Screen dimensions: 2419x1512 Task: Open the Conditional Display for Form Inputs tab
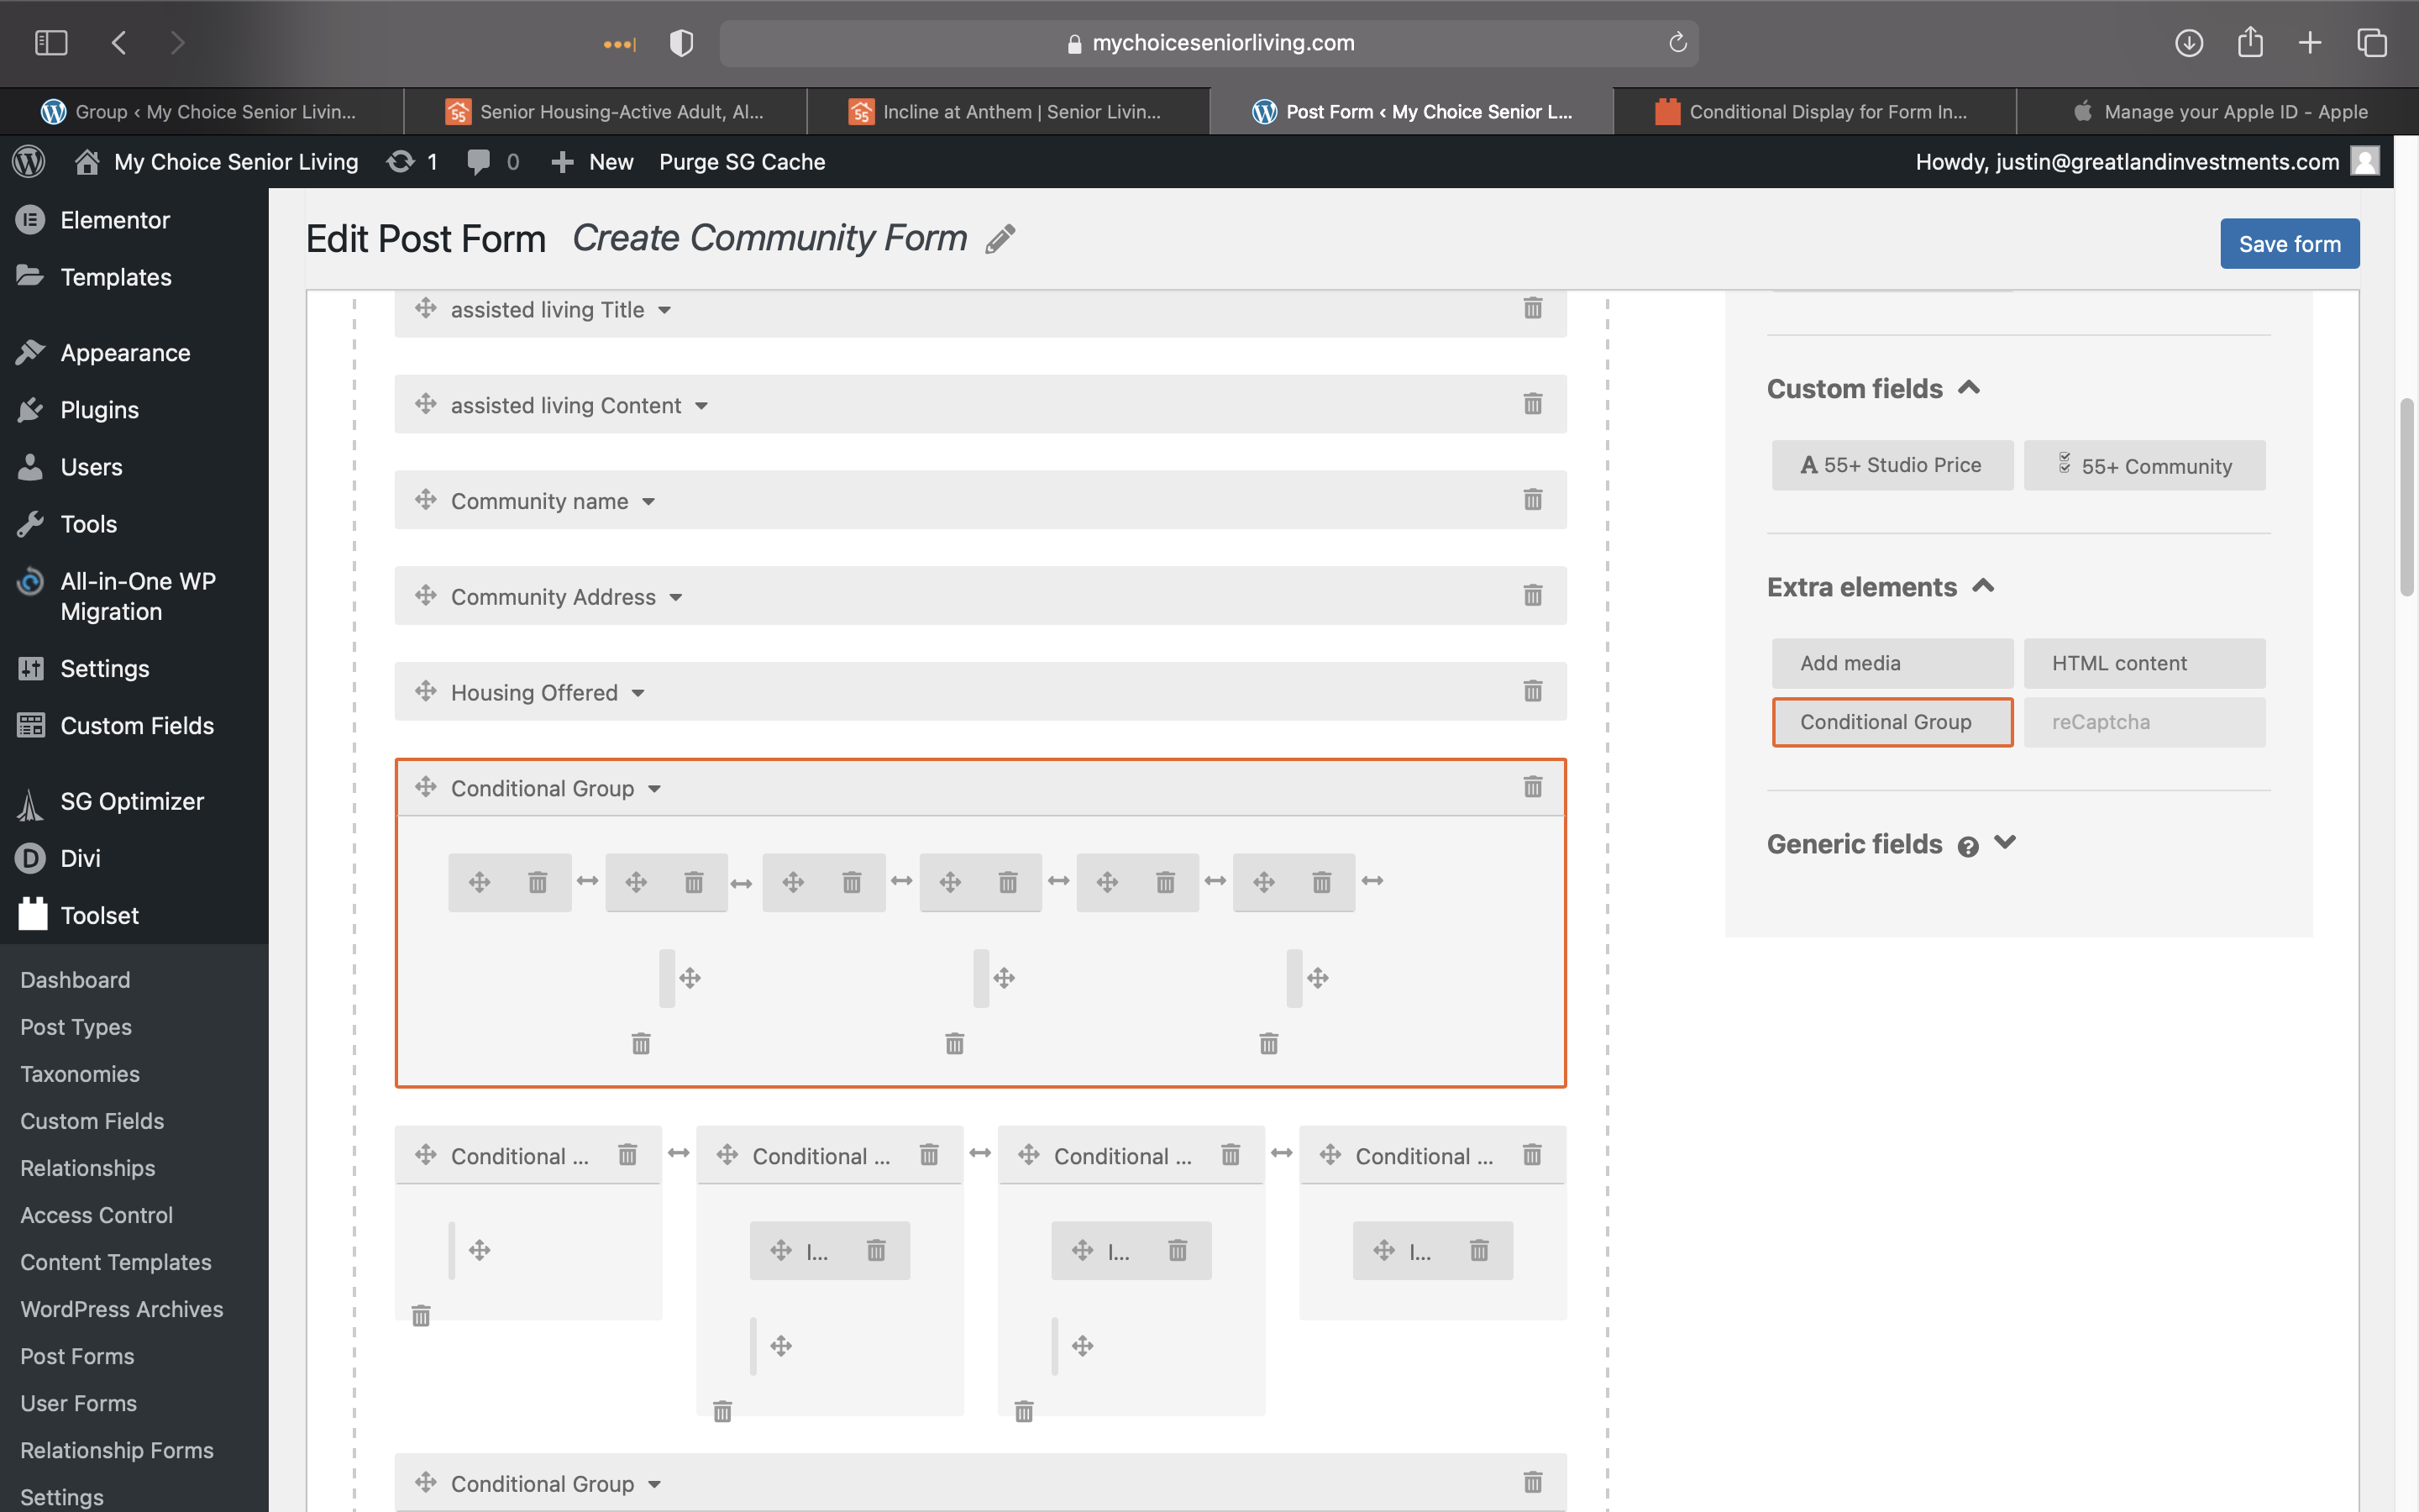[x=1814, y=111]
